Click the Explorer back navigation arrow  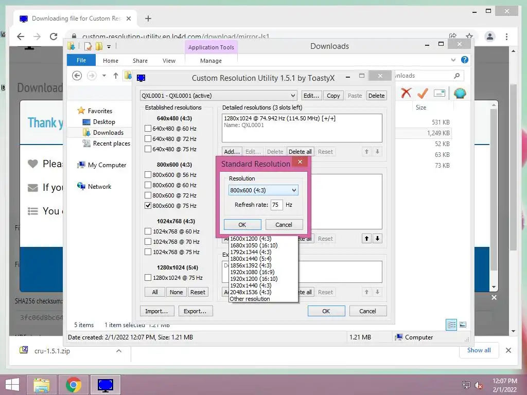tap(77, 76)
